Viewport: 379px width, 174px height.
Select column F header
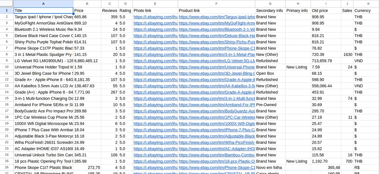click(216, 4)
